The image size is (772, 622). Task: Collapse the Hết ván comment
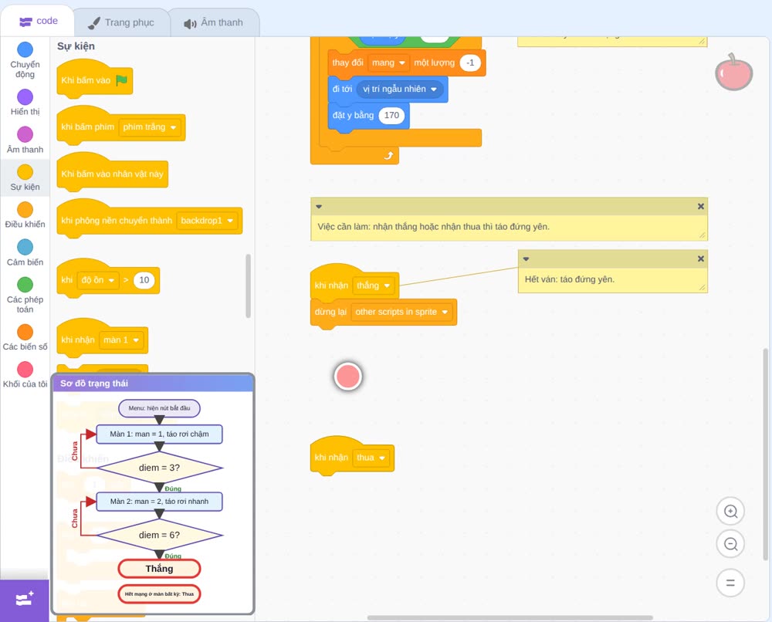526,259
